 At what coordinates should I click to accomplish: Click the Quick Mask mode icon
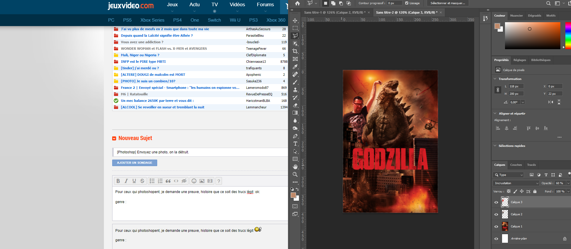pyautogui.click(x=295, y=206)
